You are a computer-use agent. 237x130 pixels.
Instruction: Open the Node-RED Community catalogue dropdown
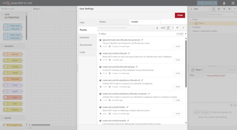point(120,28)
